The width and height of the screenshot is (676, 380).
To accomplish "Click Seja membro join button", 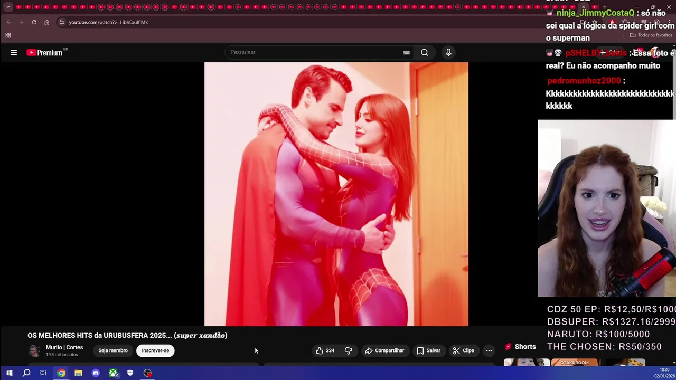I will click(x=113, y=350).
